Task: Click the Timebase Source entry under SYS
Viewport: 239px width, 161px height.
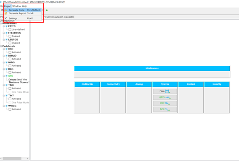Action: click(19, 82)
